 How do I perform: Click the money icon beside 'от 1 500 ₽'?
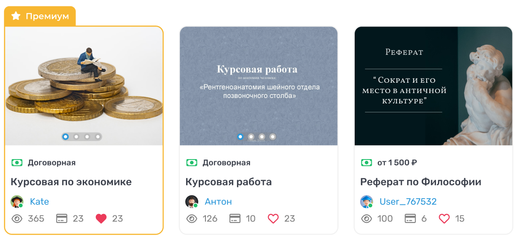pyautogui.click(x=367, y=163)
